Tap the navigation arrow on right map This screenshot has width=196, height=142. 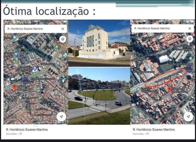pos(188,116)
